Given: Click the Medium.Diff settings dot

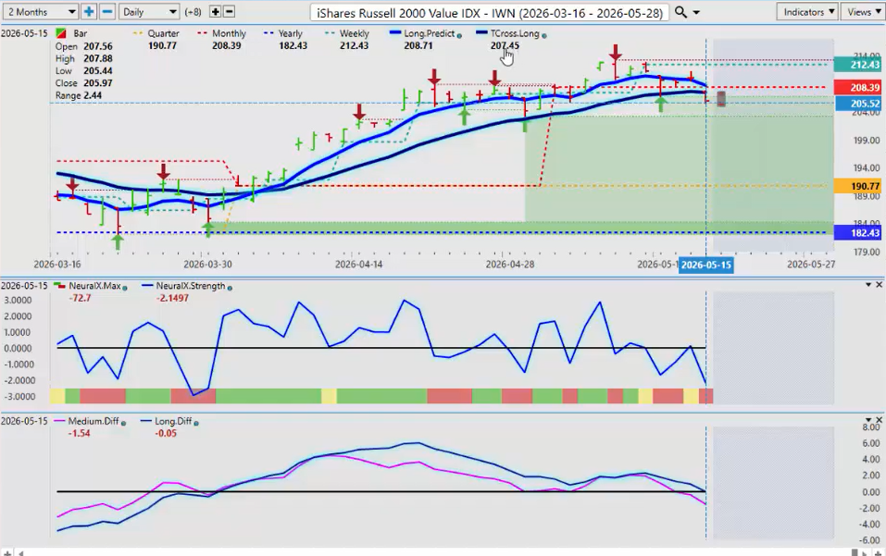Looking at the screenshot, I should click(x=124, y=423).
